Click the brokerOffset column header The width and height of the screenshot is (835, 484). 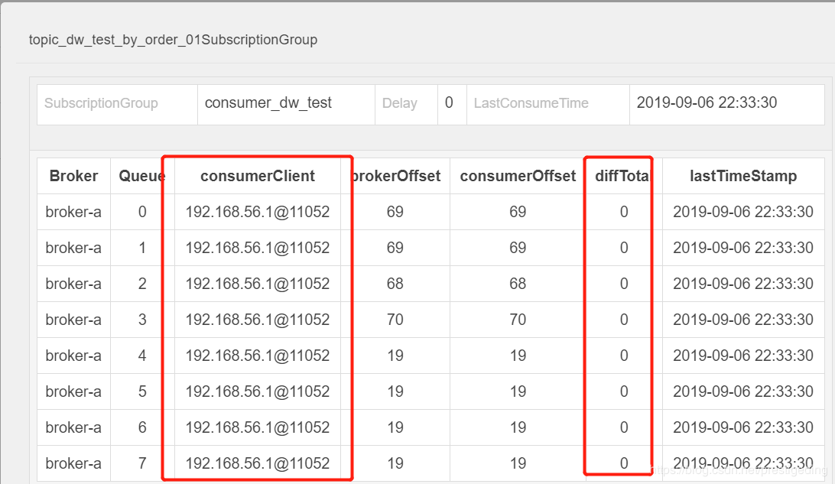pyautogui.click(x=395, y=176)
